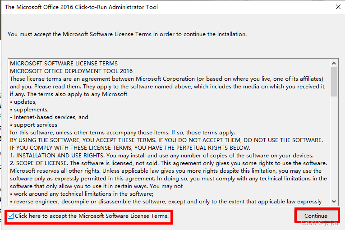Viewport: 345px width, 230px height.
Task: Click the "MICROSOFT OFFICE DEPLOYMENT TOOL 2016" line
Action: [x=71, y=71]
